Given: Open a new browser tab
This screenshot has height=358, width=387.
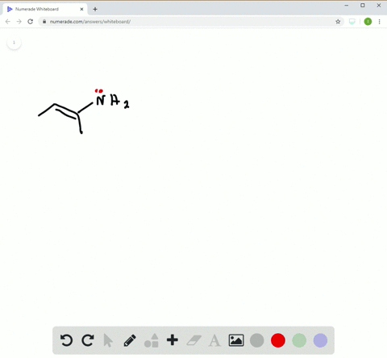Looking at the screenshot, I should coord(95,9).
